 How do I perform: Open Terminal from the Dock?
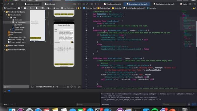[137, 110]
